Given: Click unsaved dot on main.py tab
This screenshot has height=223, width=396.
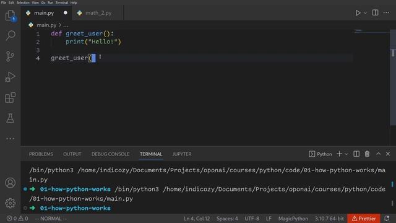Looking at the screenshot, I should [x=66, y=13].
